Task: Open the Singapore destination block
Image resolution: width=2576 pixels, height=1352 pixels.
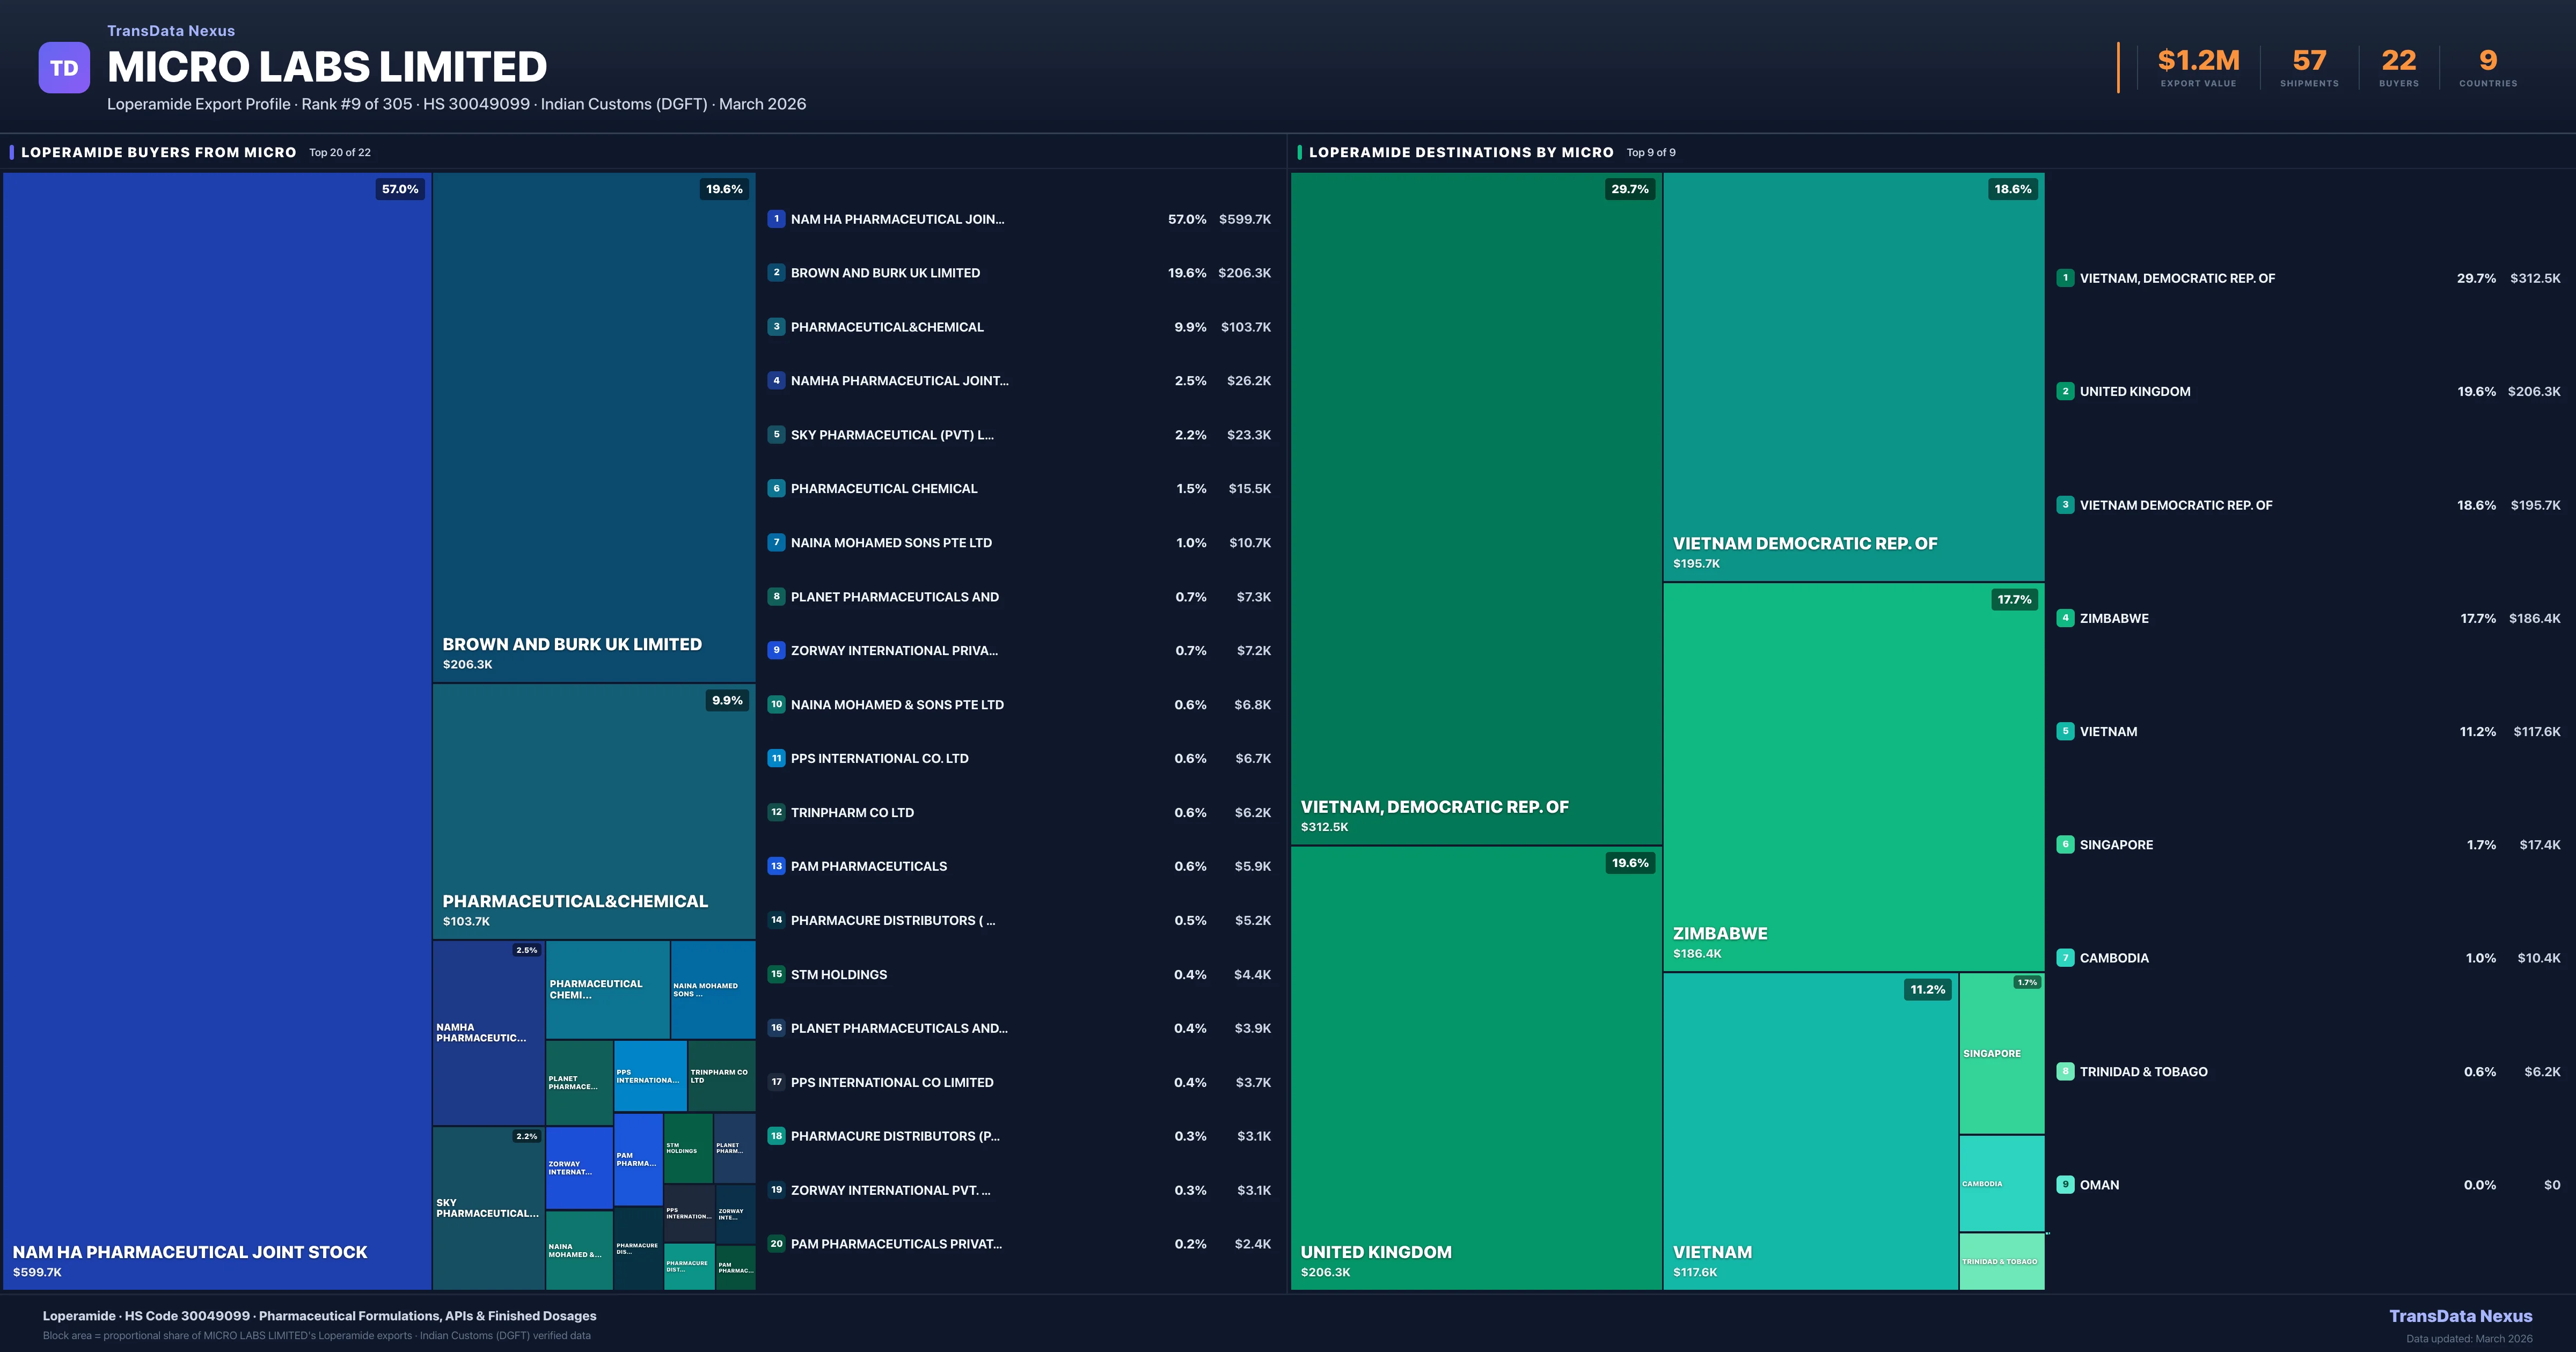Action: (x=2001, y=1053)
